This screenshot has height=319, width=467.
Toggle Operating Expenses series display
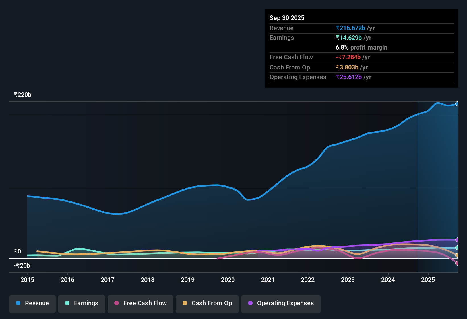click(281, 304)
